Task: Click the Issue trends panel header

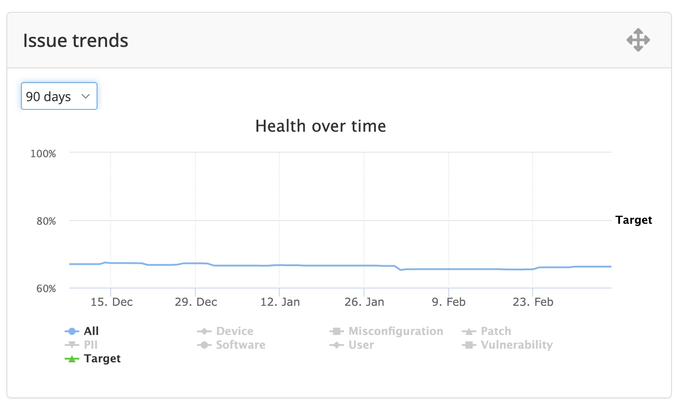Action: (76, 41)
